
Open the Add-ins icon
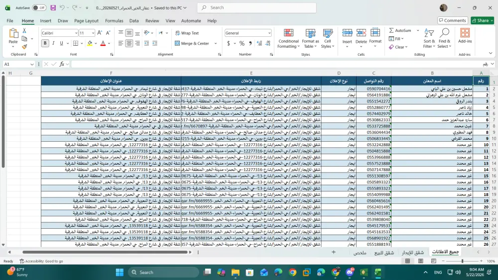tap(465, 35)
